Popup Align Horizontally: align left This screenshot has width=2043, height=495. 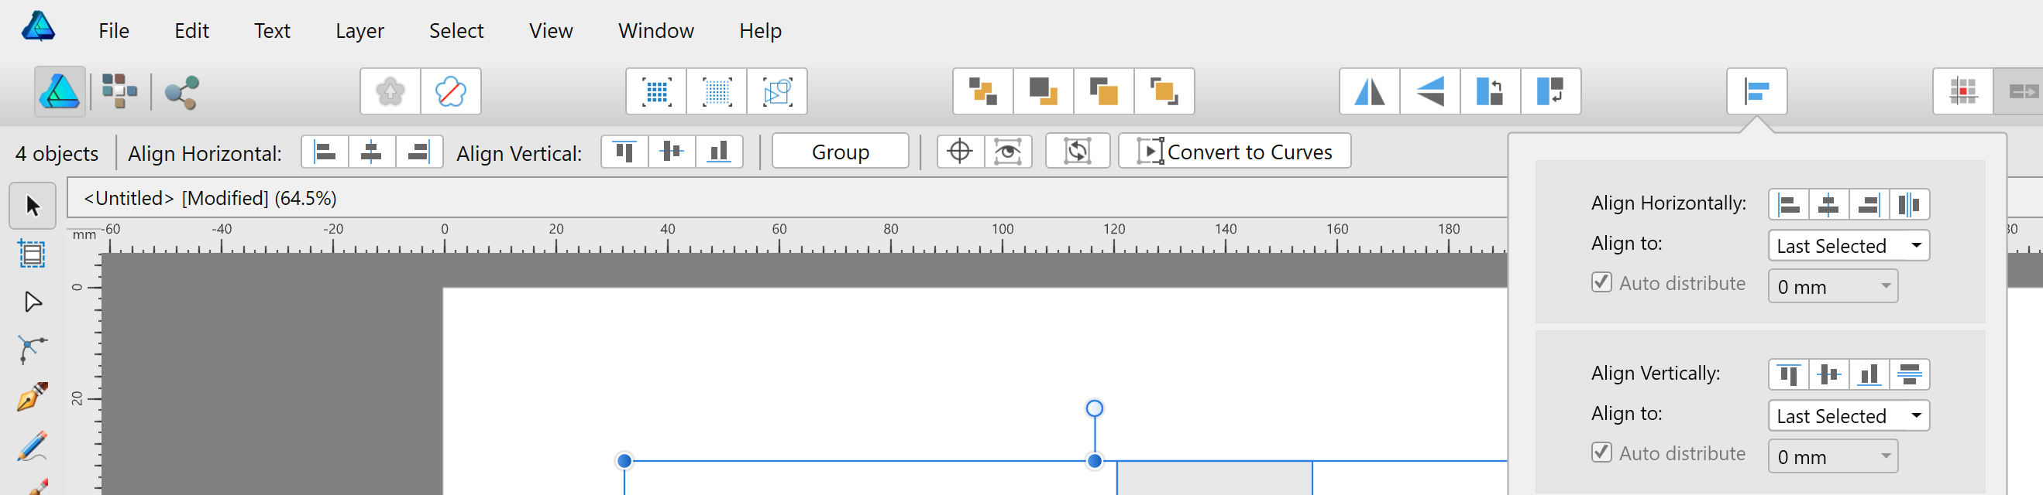[x=1789, y=205]
